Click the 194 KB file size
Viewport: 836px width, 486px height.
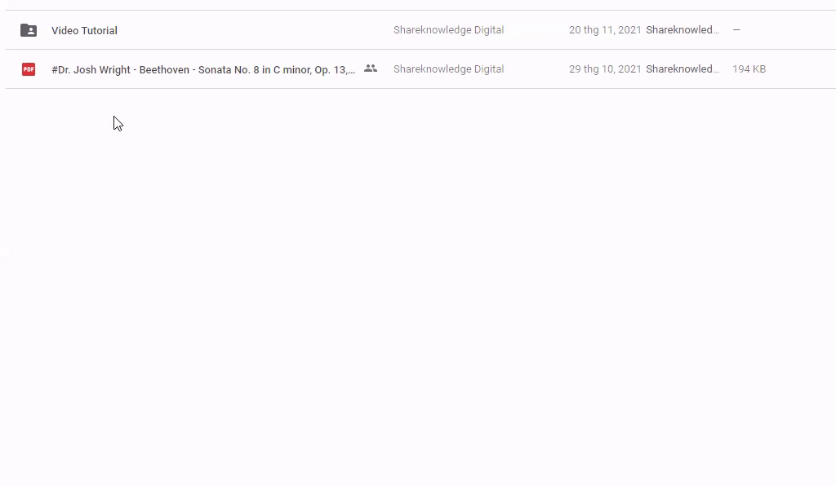click(x=749, y=69)
